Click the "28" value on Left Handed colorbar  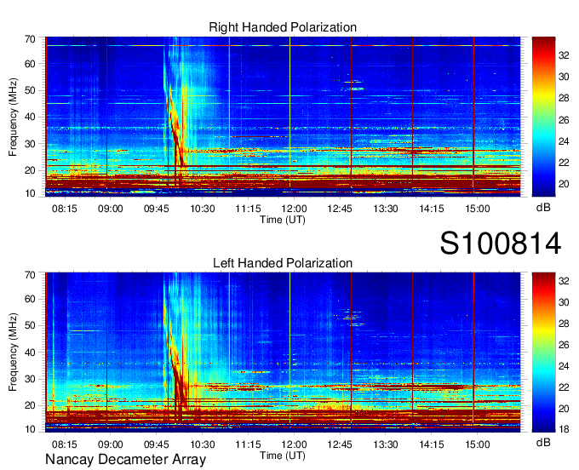[564, 324]
